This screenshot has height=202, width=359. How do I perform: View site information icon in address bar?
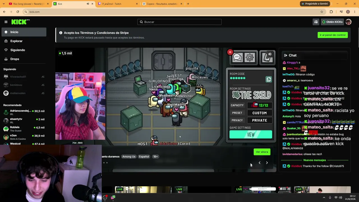pyautogui.click(x=26, y=12)
